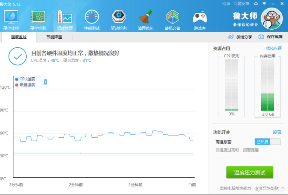Click the 鲁大师 mascot avatar
The height and width of the screenshot is (195, 288).
272,19
